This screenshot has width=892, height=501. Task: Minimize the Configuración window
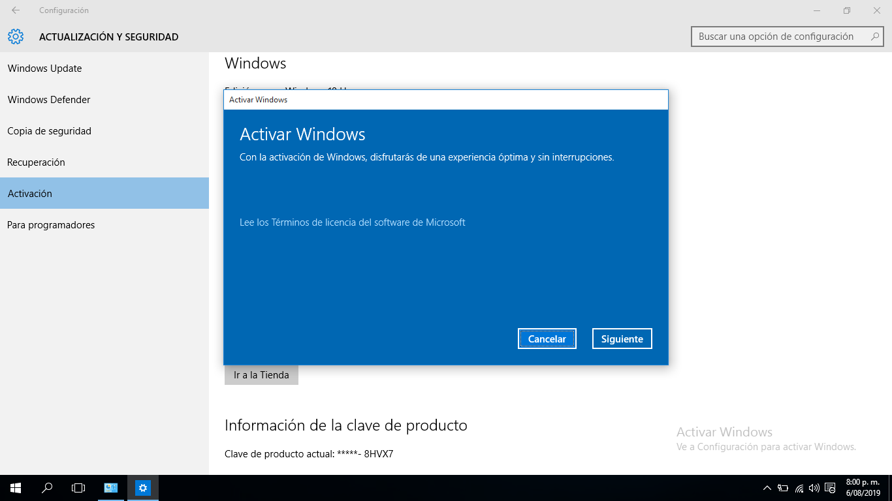[817, 10]
